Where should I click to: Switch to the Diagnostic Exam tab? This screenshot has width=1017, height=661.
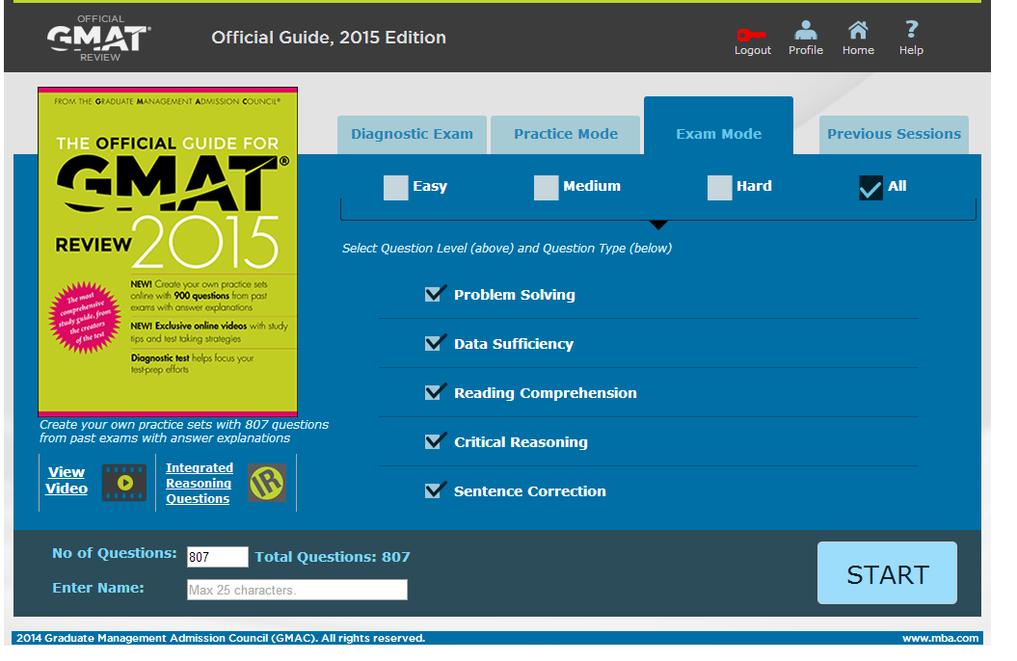point(412,135)
